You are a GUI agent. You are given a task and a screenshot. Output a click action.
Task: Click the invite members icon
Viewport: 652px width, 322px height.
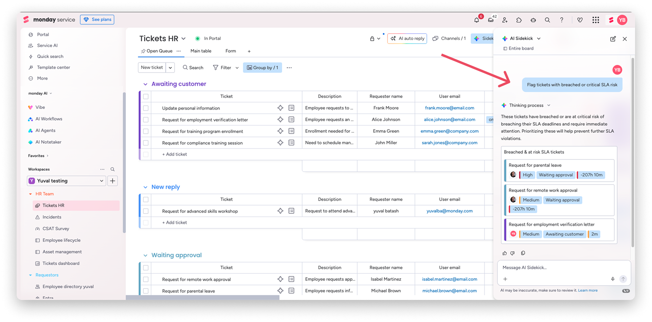pos(505,20)
